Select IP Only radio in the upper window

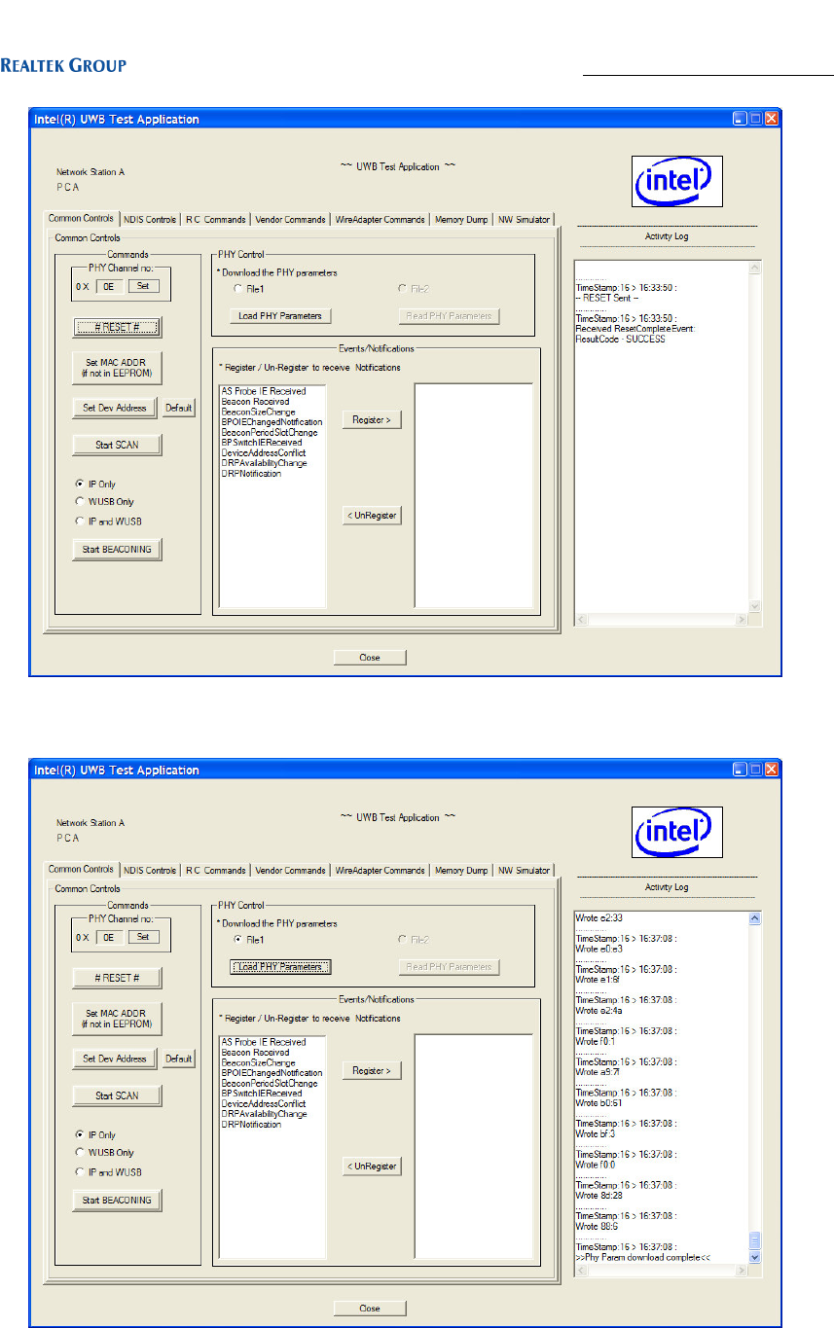pyautogui.click(x=97, y=484)
